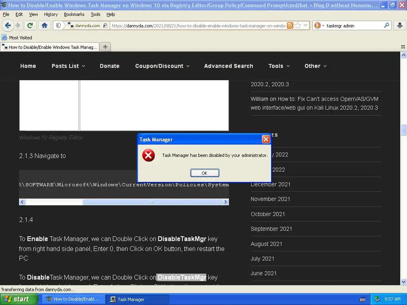The height and width of the screenshot is (305, 407).
Task: Open the History menu
Action: click(50, 14)
